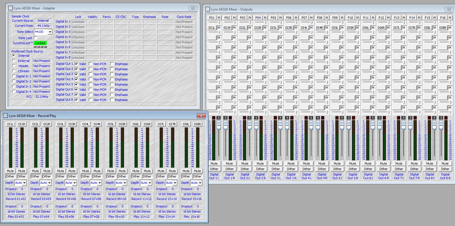This screenshot has width=455, height=226.
Task: Click the DI1L source label in Record/Play
Action: [x=10, y=124]
